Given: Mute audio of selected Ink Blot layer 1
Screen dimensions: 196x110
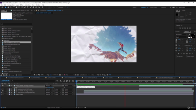Looking at the screenshot, I should tap(3, 86).
